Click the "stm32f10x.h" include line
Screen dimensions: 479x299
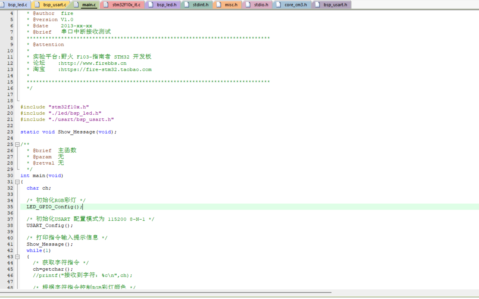tap(55, 107)
